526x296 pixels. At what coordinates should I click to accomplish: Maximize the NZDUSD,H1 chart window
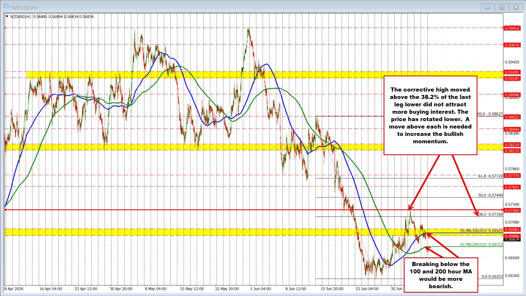point(501,7)
